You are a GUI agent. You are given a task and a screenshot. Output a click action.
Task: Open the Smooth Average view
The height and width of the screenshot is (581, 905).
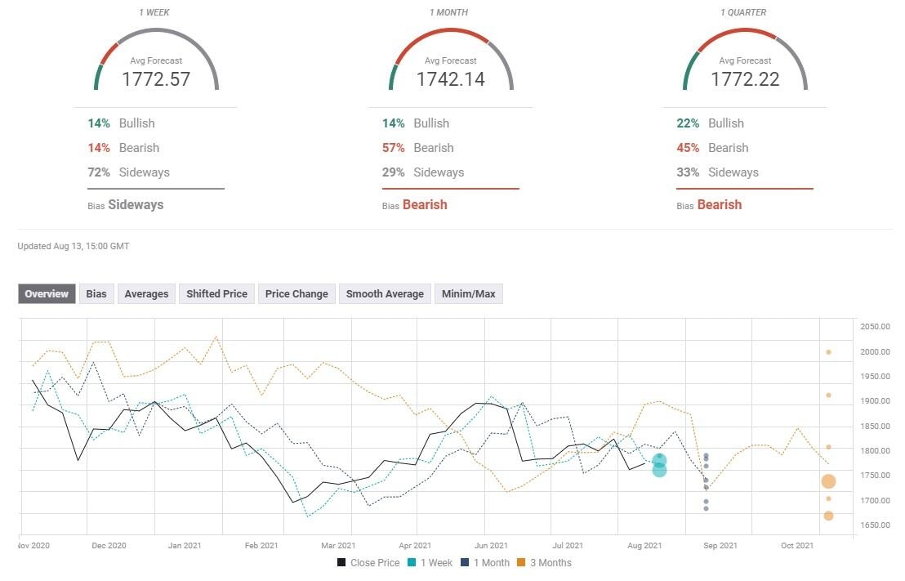[x=385, y=293]
